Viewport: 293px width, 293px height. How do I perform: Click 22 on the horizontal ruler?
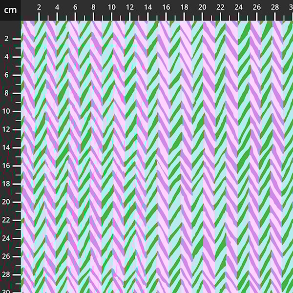coord(220,7)
